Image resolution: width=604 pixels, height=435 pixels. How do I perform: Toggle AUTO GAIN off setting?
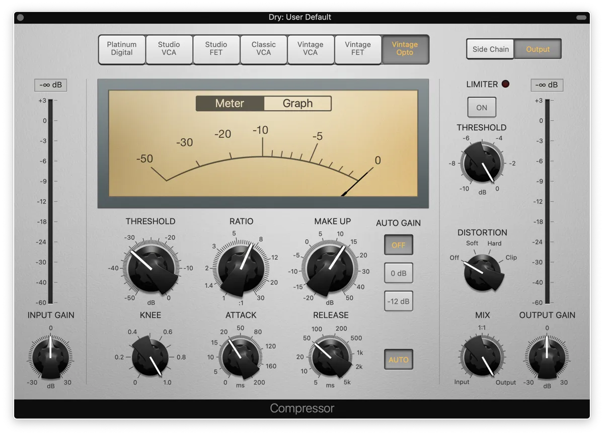point(398,245)
